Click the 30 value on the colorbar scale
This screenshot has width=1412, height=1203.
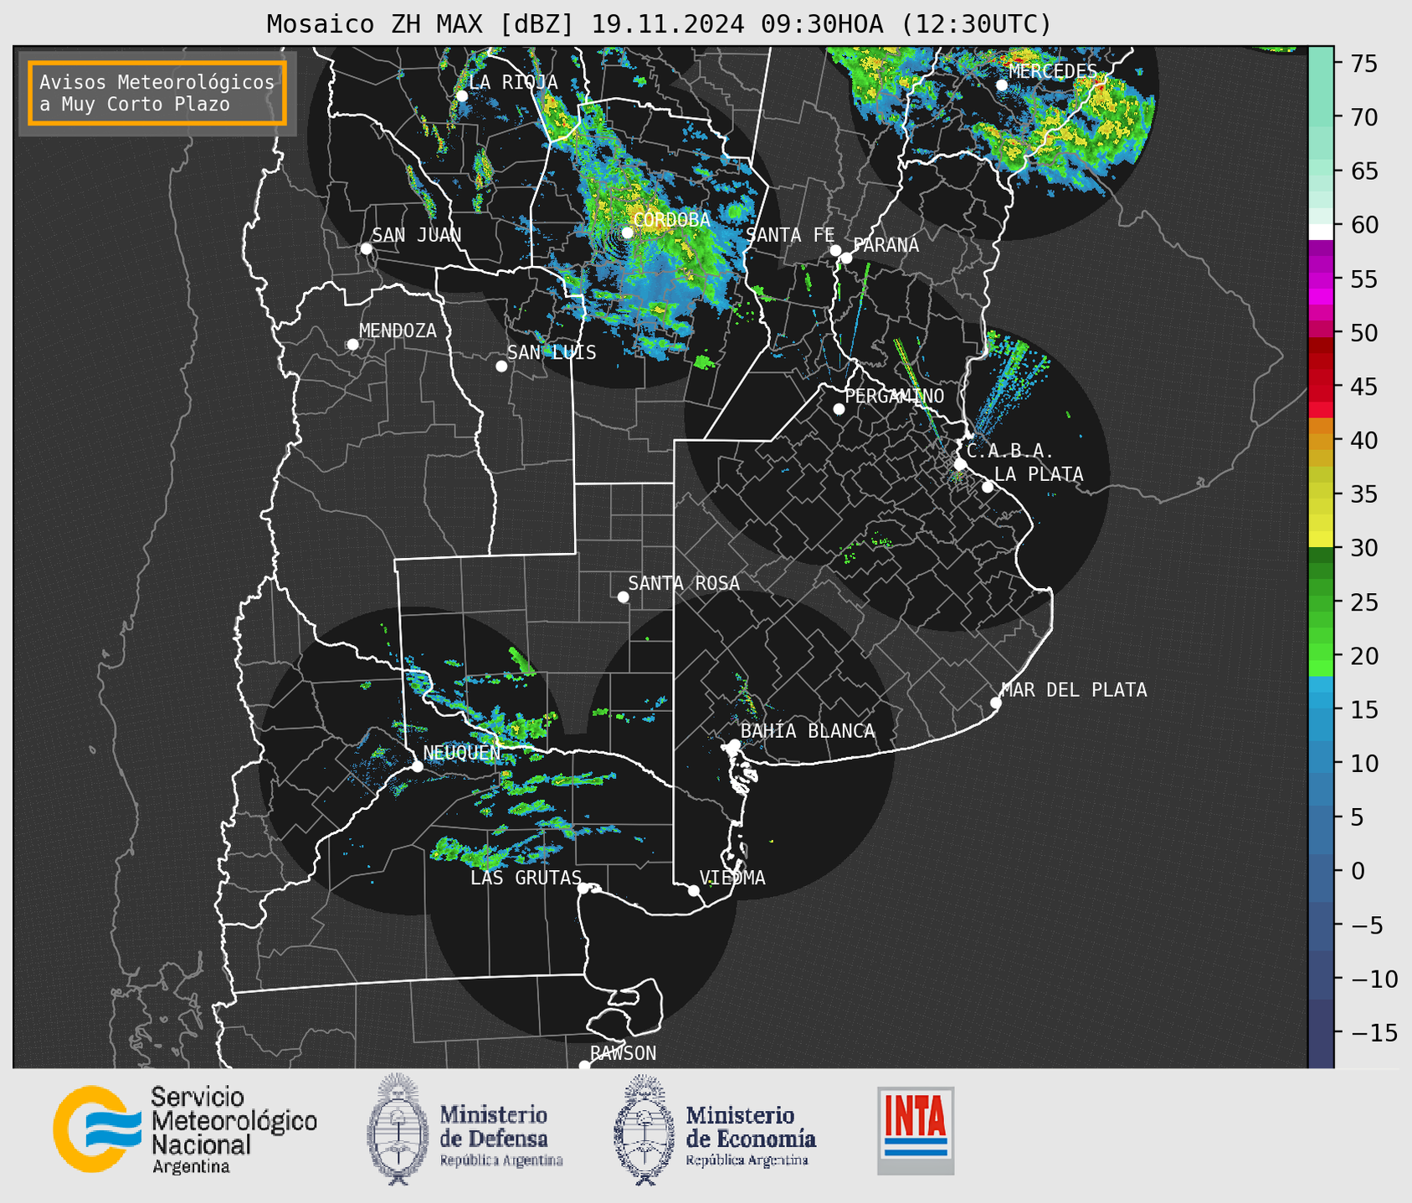coord(1363,548)
